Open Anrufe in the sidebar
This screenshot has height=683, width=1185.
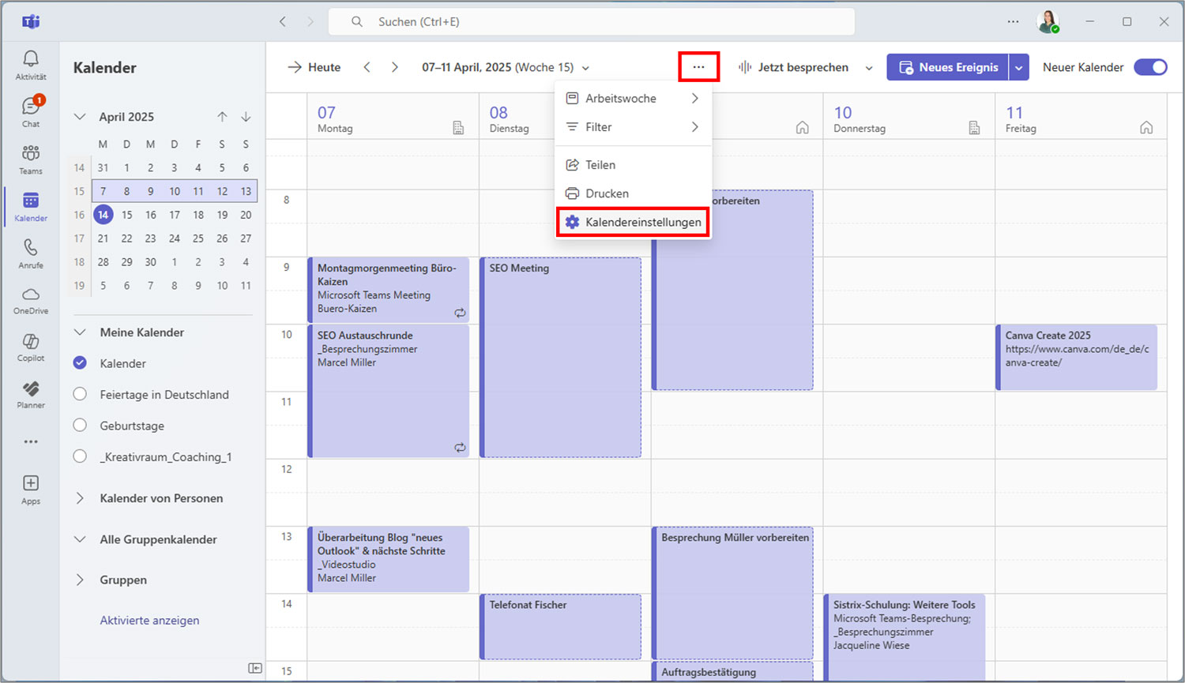[30, 253]
